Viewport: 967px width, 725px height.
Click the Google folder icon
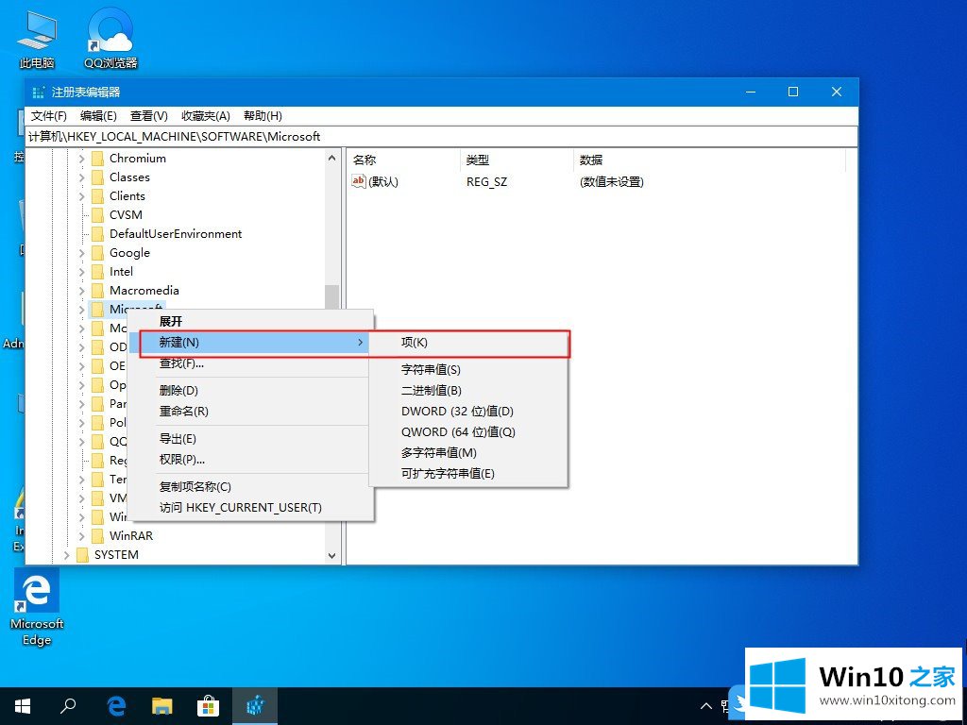(97, 253)
